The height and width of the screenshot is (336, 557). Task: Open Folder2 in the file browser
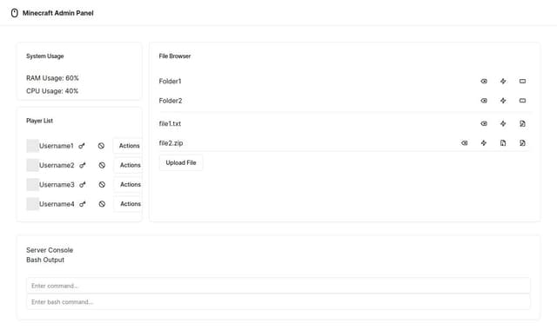tap(171, 101)
